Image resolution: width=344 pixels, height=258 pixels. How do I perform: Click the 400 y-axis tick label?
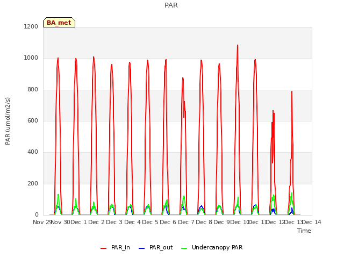[33, 152]
